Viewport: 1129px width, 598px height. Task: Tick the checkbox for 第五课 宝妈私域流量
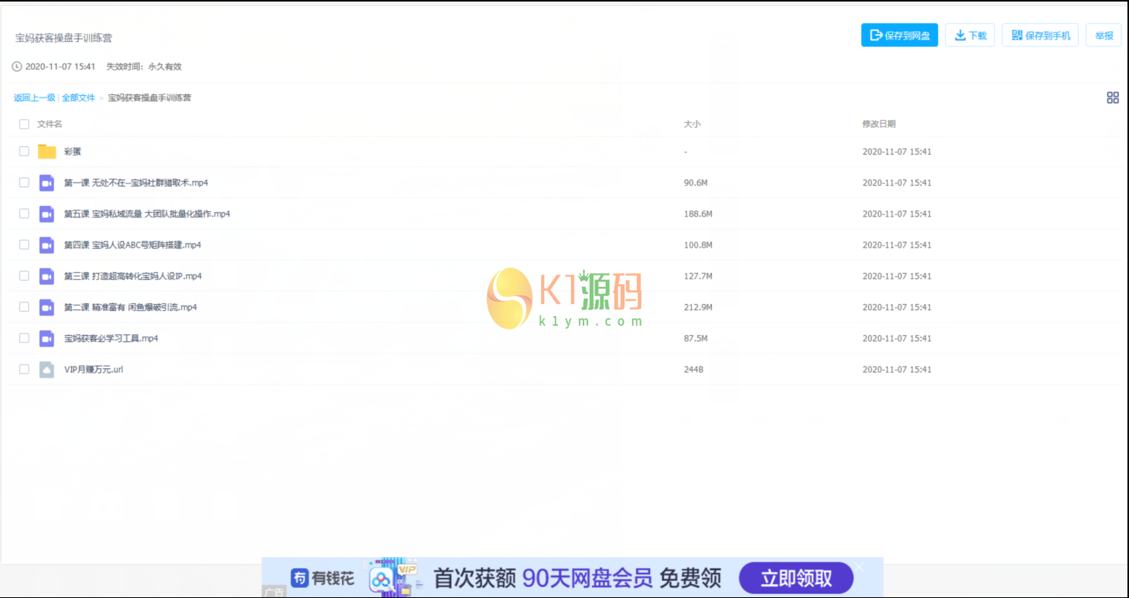[x=24, y=214]
